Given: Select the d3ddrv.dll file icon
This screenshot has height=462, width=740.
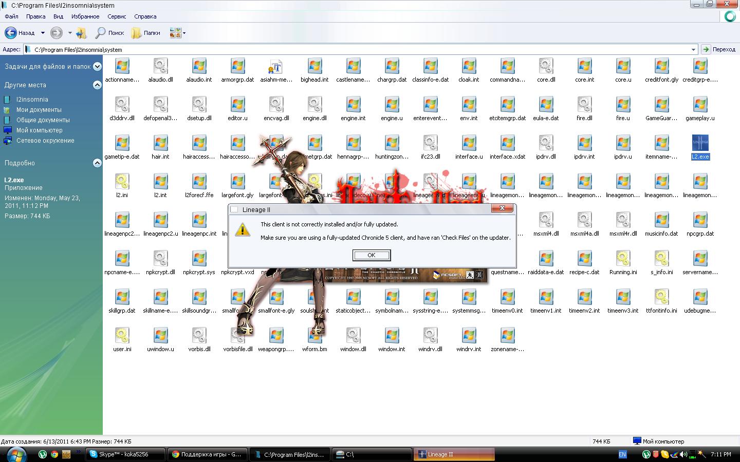Looking at the screenshot, I should coord(122,105).
